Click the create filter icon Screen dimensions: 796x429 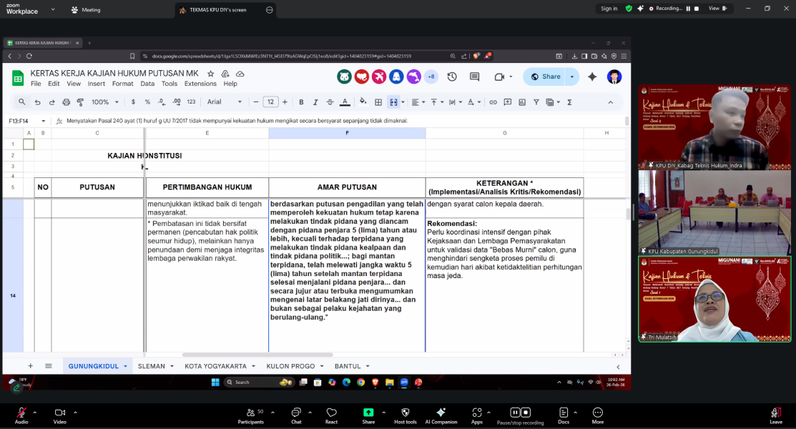(536, 102)
